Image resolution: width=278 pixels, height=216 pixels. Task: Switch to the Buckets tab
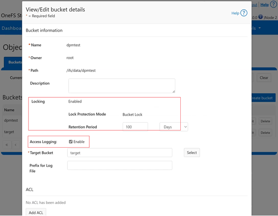coord(14,62)
